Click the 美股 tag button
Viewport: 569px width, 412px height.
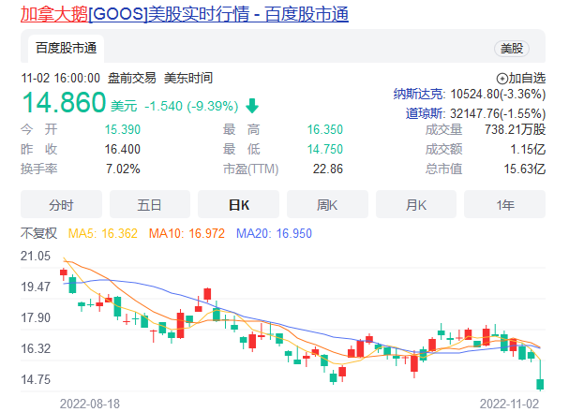pyautogui.click(x=512, y=48)
